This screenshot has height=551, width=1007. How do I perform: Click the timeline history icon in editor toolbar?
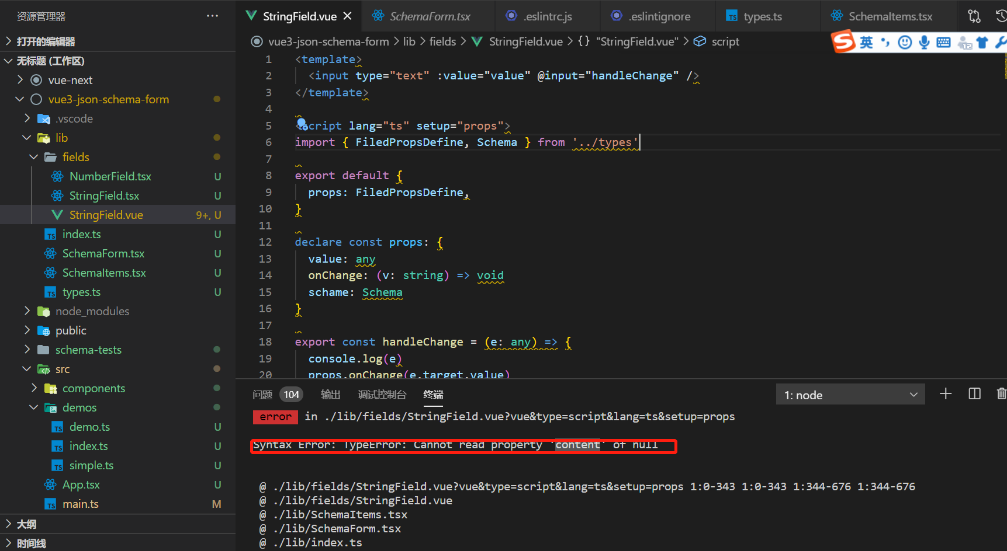(1001, 16)
